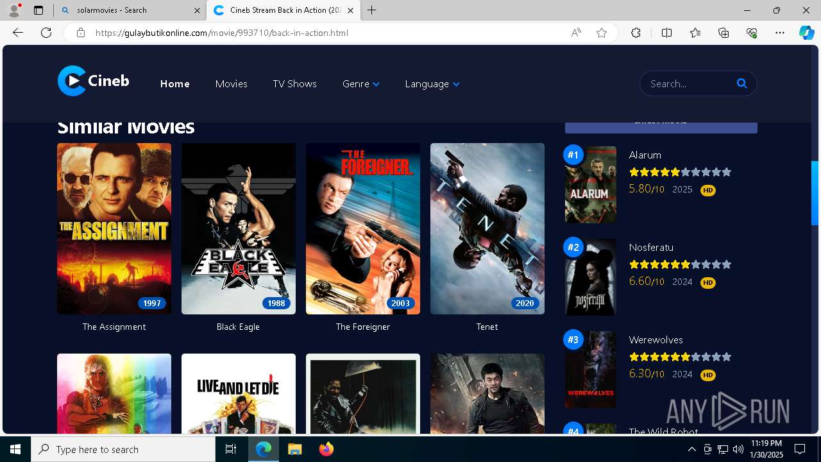821x462 pixels.
Task: Open the TV Shows menu item
Action: click(294, 83)
